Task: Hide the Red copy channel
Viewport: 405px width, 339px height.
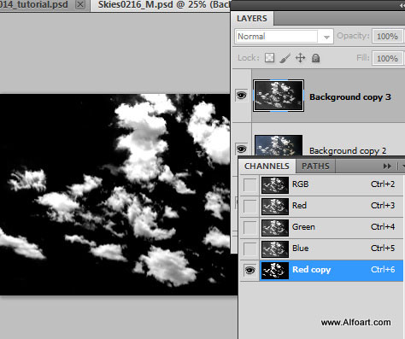Action: pyautogui.click(x=249, y=270)
